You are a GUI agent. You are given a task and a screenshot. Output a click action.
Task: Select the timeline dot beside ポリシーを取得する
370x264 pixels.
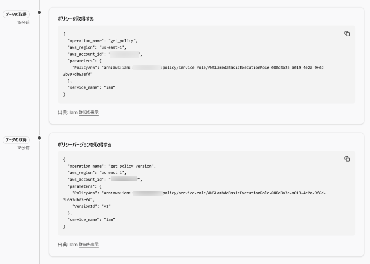pyautogui.click(x=40, y=13)
